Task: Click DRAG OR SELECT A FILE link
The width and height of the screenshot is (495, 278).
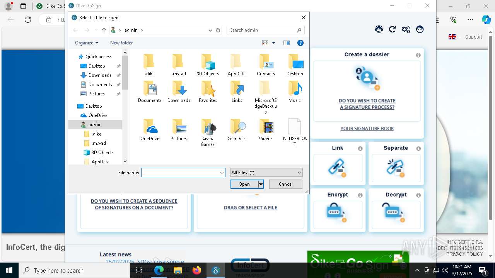Action: pyautogui.click(x=251, y=208)
